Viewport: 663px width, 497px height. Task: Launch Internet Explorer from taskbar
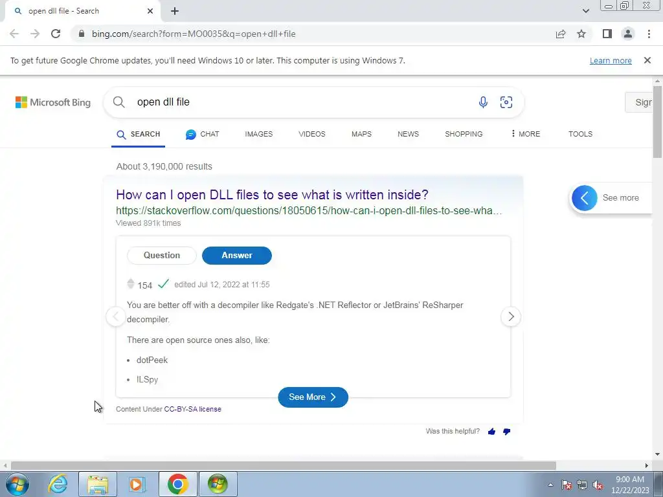pyautogui.click(x=58, y=484)
